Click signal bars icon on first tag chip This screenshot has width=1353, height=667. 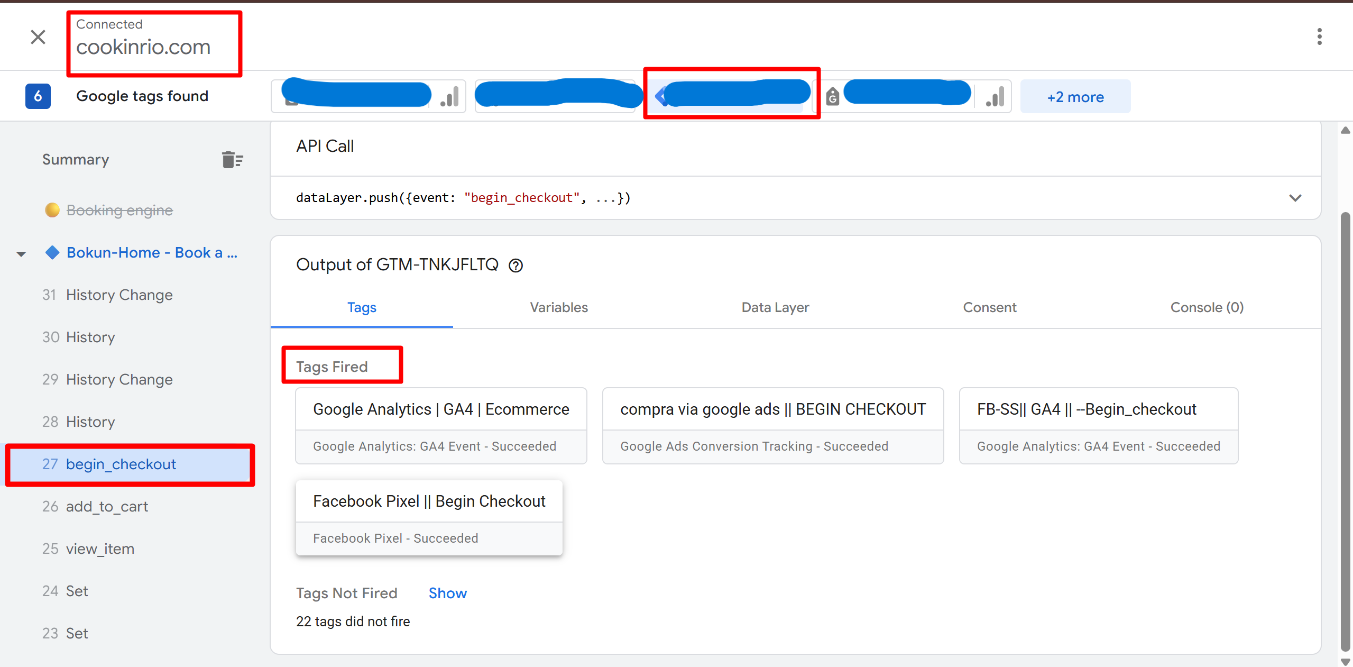pyautogui.click(x=450, y=97)
